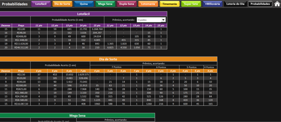Select price cell R$8.580,00
Screen dimensions: 281x122
pyautogui.click(x=21, y=100)
